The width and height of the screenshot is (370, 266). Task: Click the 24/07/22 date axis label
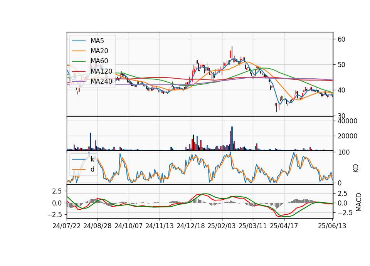(x=67, y=226)
